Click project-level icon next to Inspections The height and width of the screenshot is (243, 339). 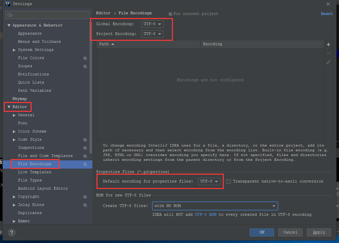pos(85,148)
